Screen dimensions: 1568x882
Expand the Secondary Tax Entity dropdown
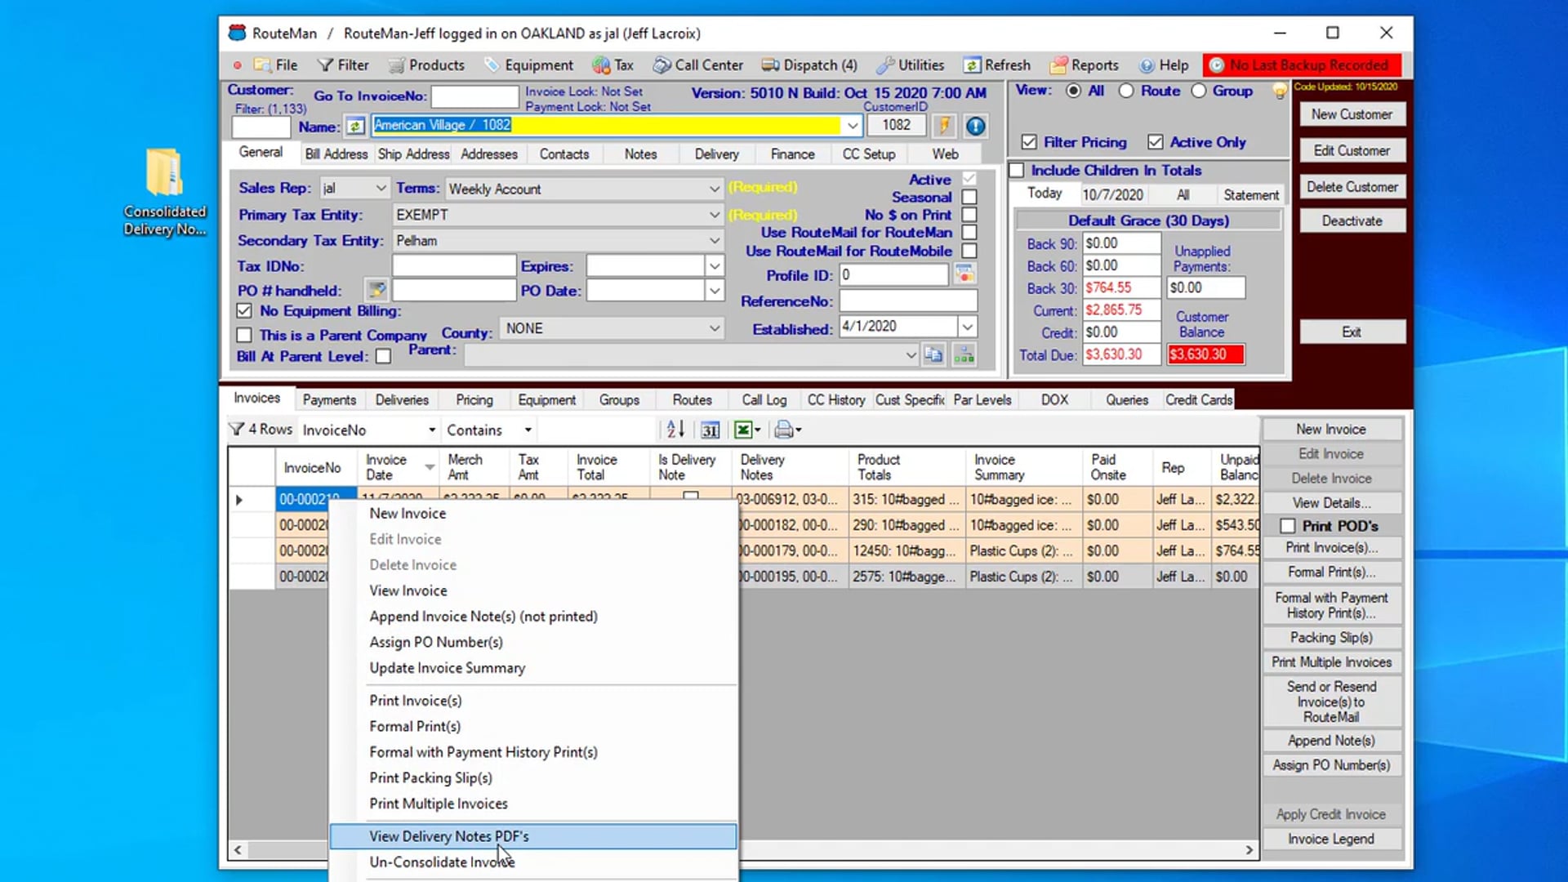click(x=714, y=241)
